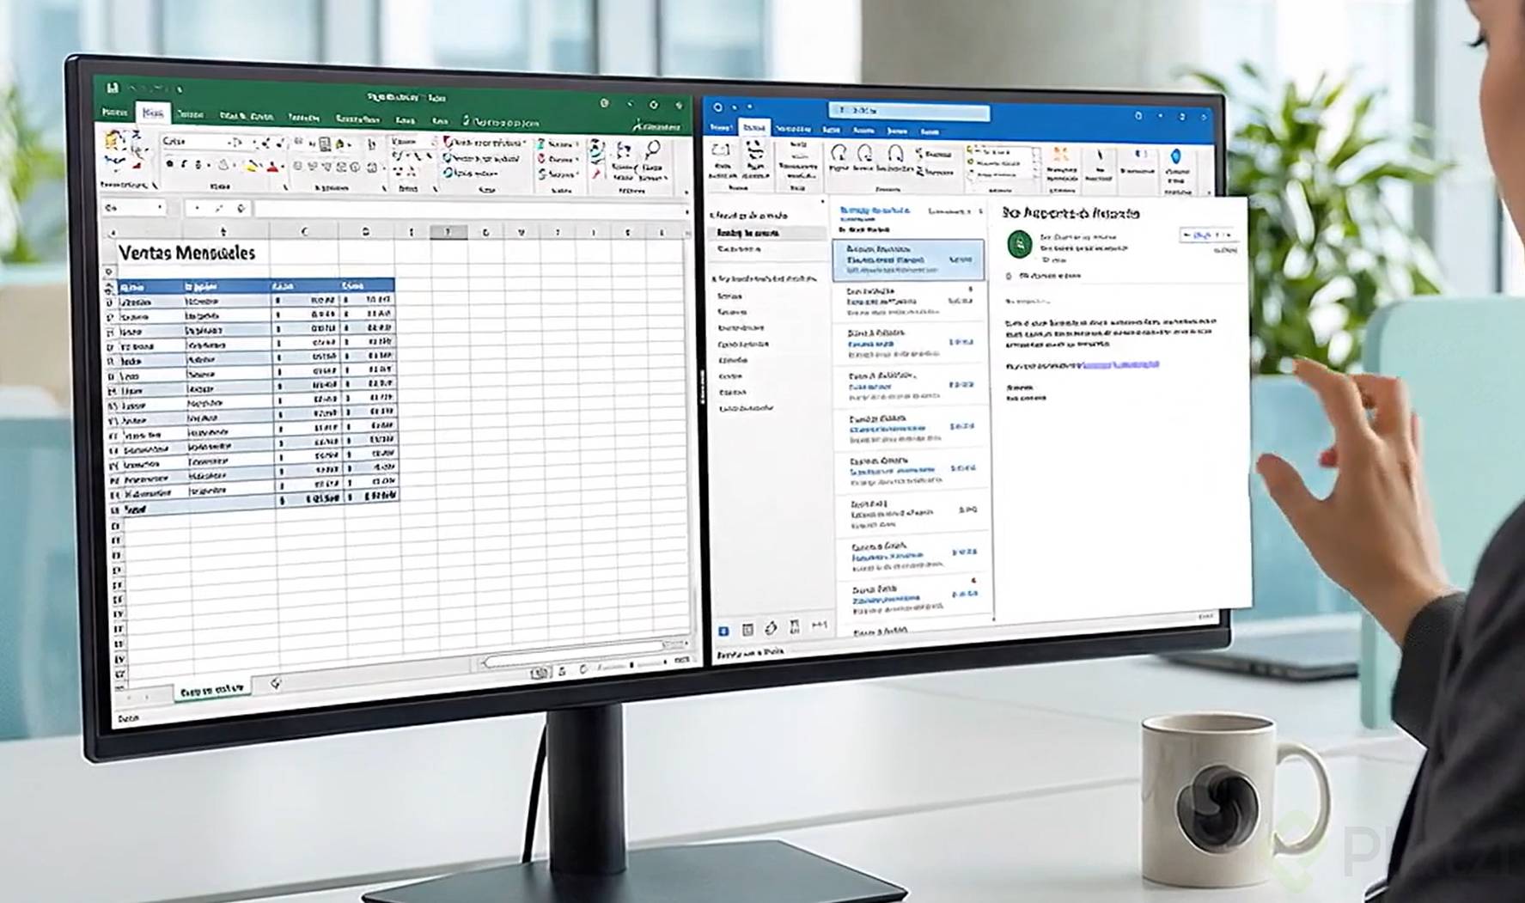Click the Share button in Excel's ribbon
This screenshot has height=903, width=1525.
point(657,127)
